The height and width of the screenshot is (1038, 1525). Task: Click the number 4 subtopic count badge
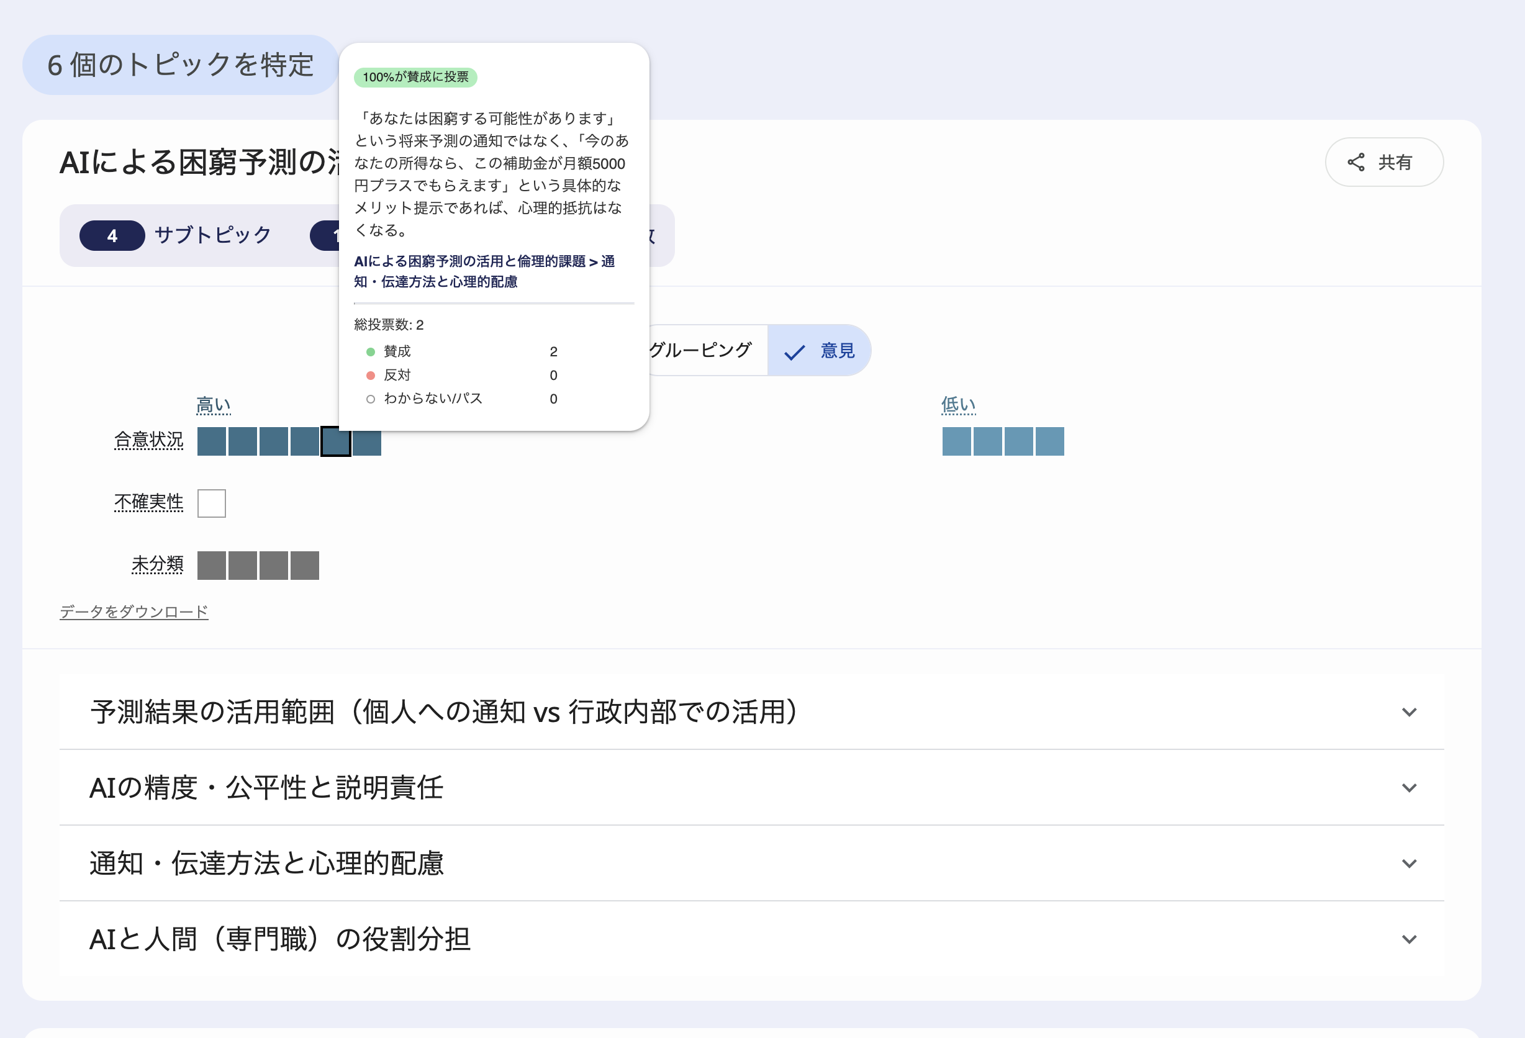pos(112,235)
